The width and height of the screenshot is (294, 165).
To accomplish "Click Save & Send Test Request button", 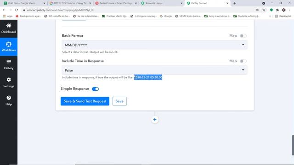I will pyautogui.click(x=85, y=101).
